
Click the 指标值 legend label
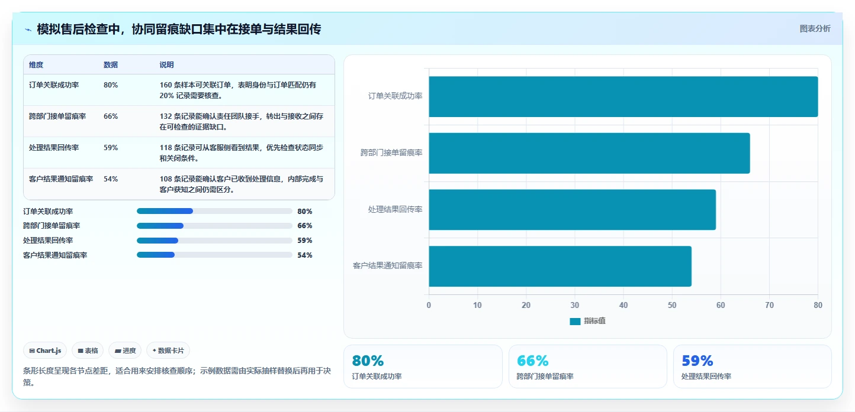[594, 321]
